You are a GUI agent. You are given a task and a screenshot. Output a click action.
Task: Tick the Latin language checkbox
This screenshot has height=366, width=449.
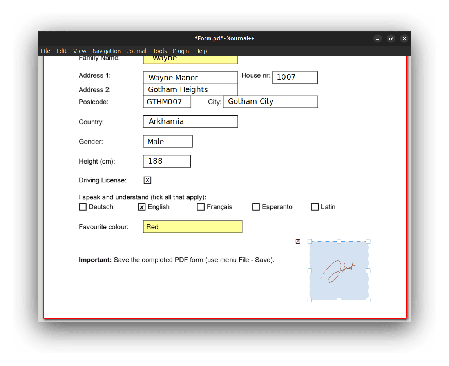pos(315,207)
